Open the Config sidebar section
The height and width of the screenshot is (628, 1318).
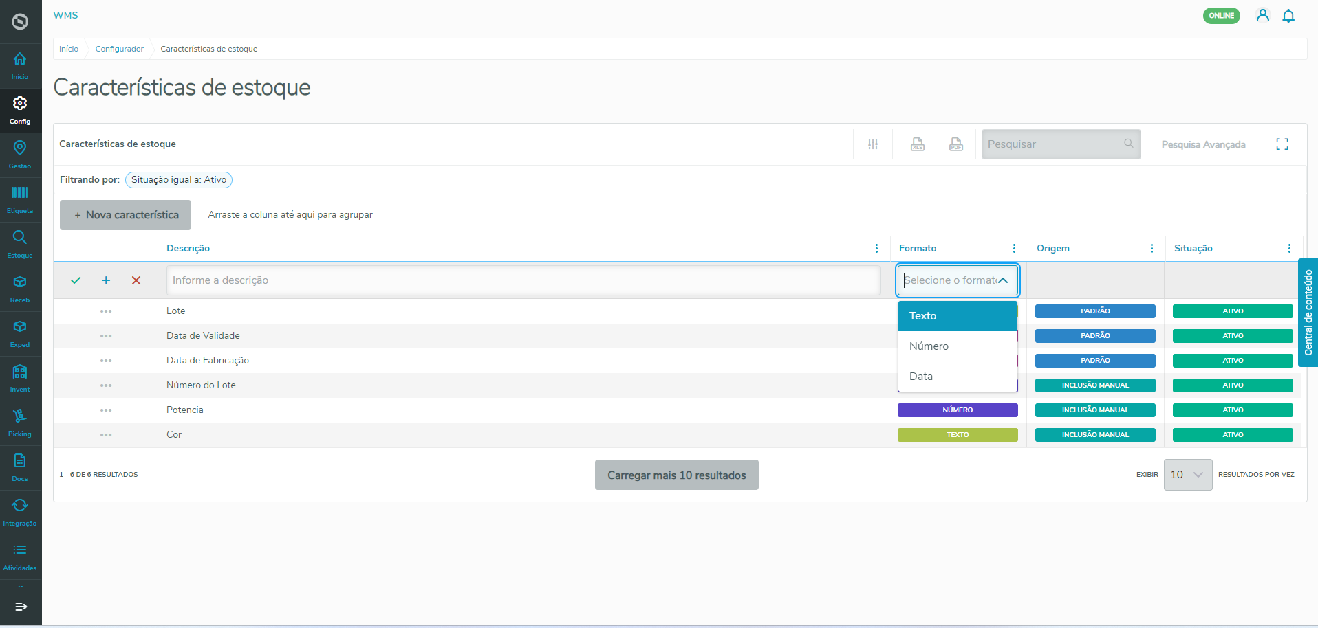coord(20,111)
